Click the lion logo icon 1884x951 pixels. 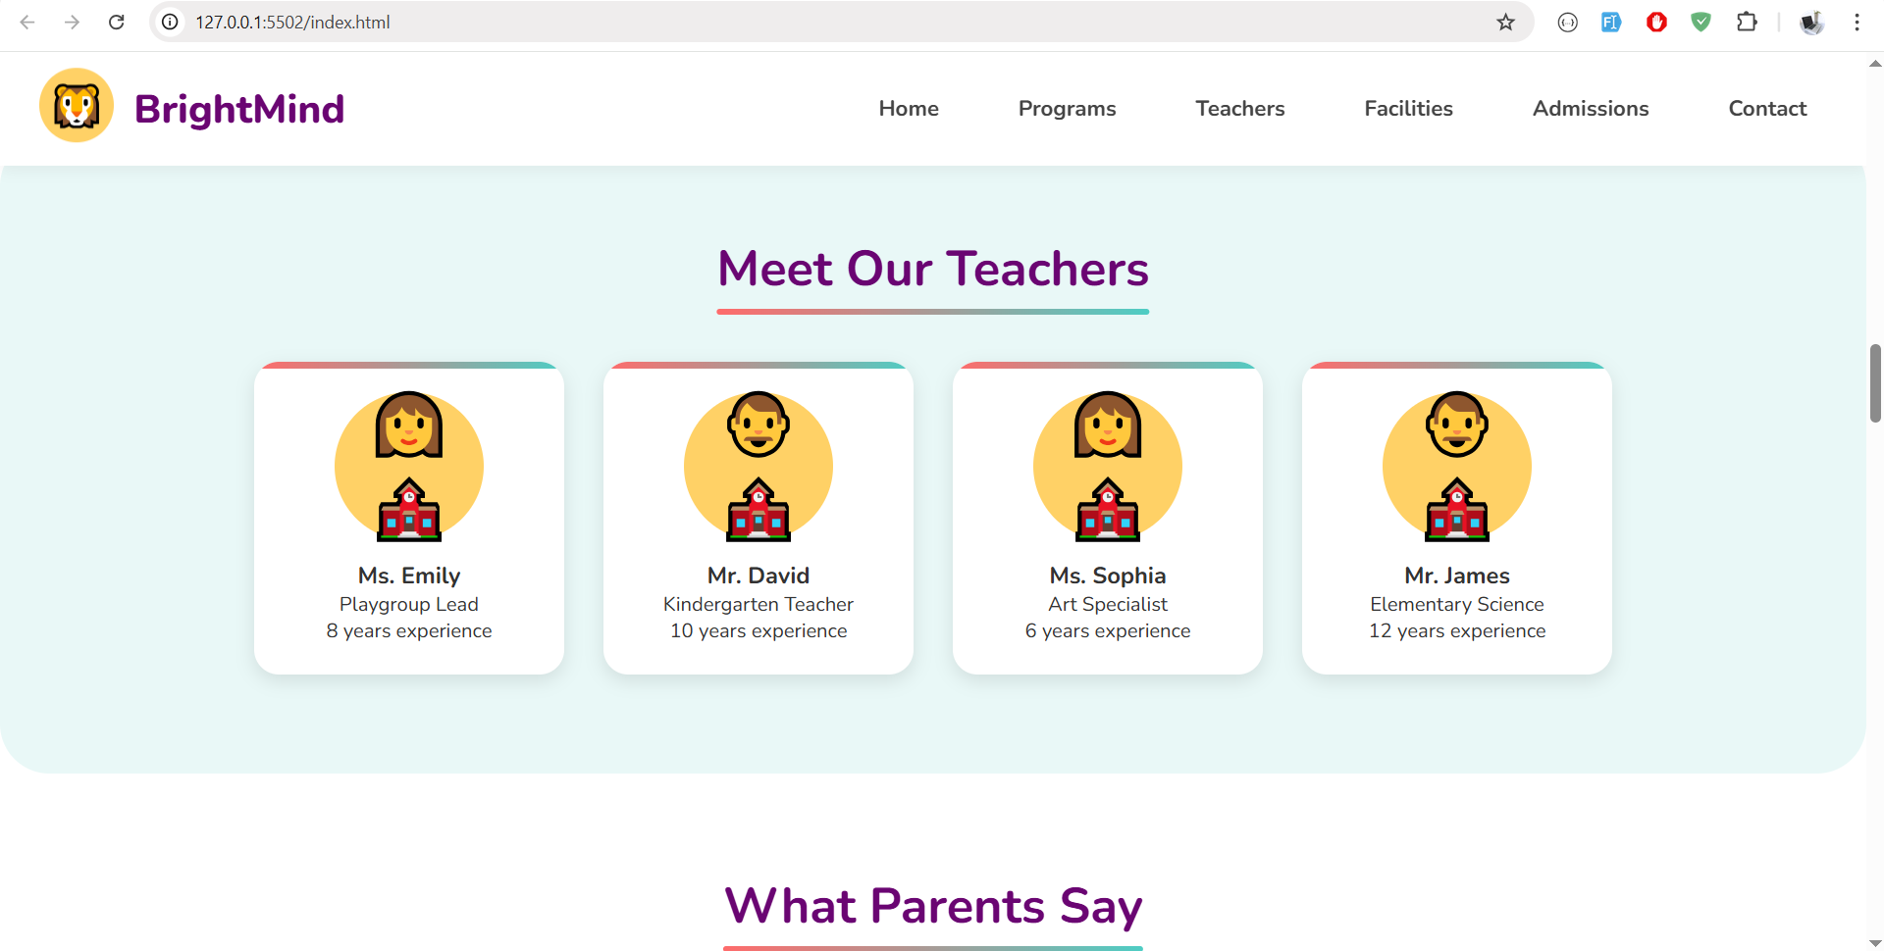[x=77, y=106]
